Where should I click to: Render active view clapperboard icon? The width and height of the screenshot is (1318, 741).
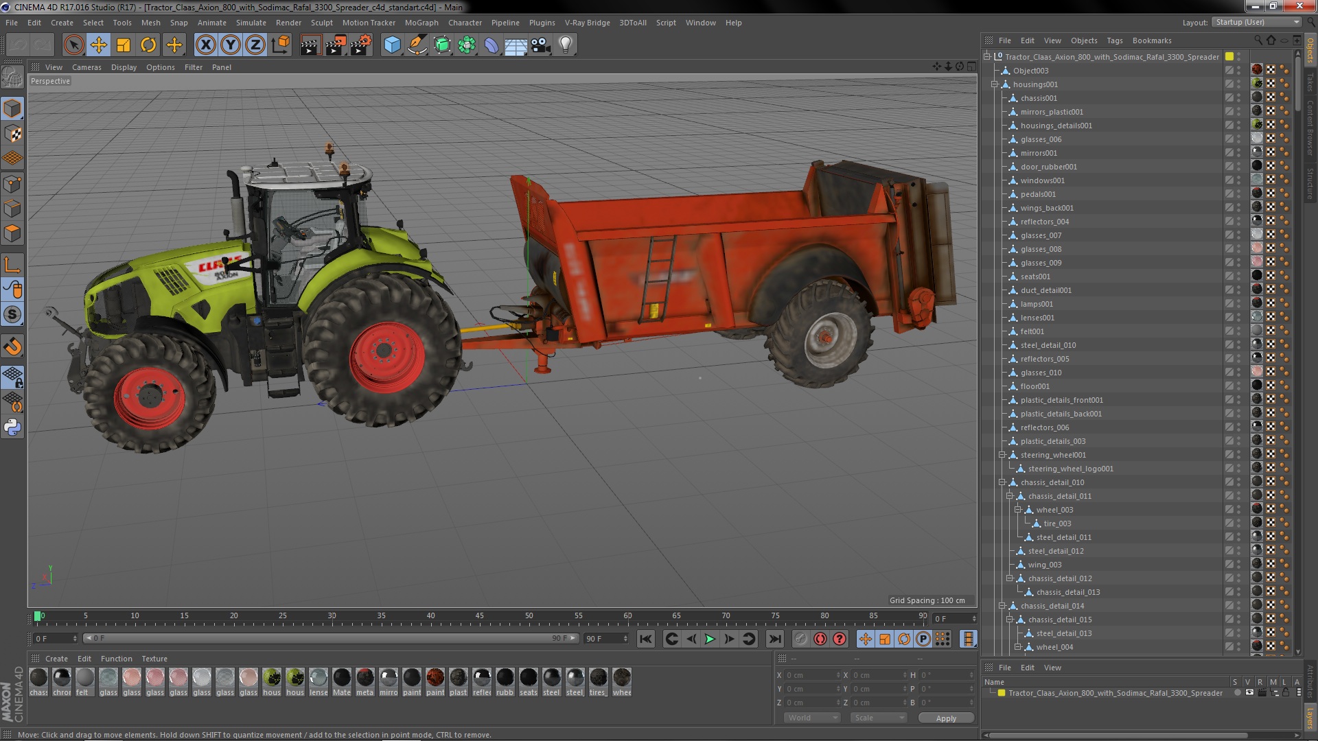tap(310, 45)
